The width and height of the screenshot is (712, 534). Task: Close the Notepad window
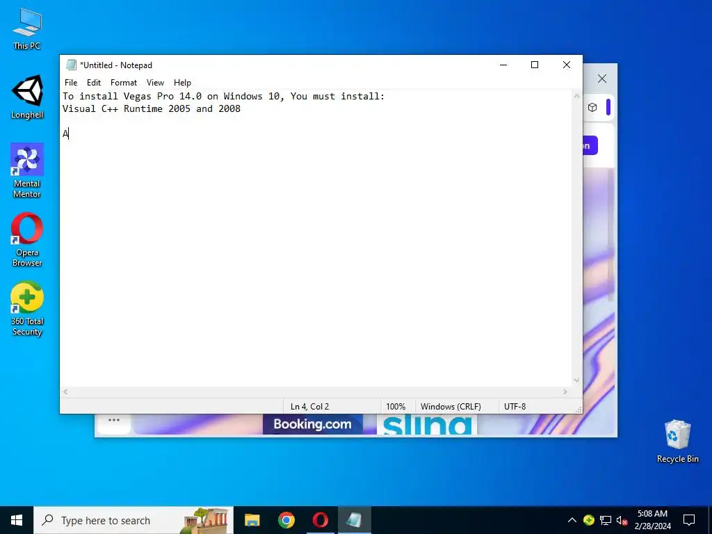567,65
